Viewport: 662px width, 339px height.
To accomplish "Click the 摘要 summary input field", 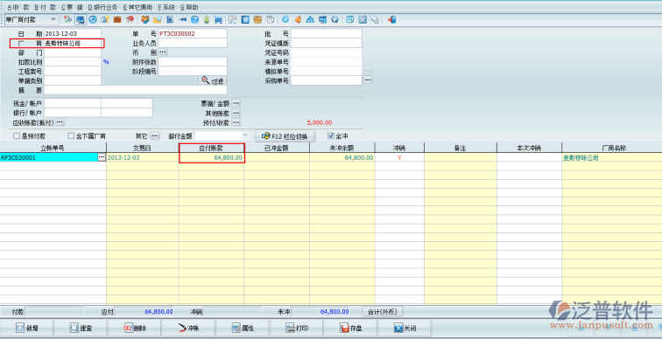I will (136, 90).
